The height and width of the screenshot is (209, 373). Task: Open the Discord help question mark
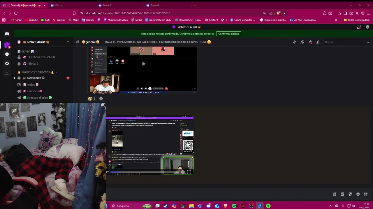(367, 27)
